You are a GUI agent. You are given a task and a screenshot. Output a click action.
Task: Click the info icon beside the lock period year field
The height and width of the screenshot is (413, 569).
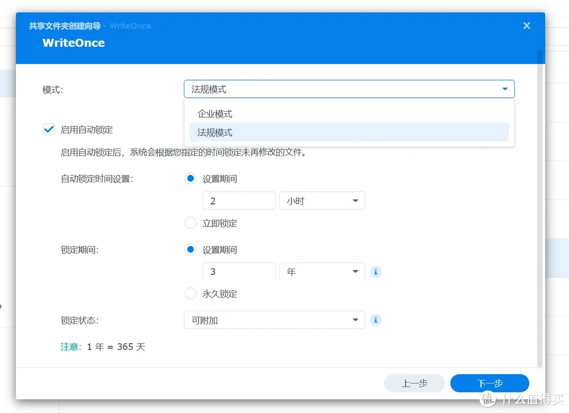(x=376, y=271)
